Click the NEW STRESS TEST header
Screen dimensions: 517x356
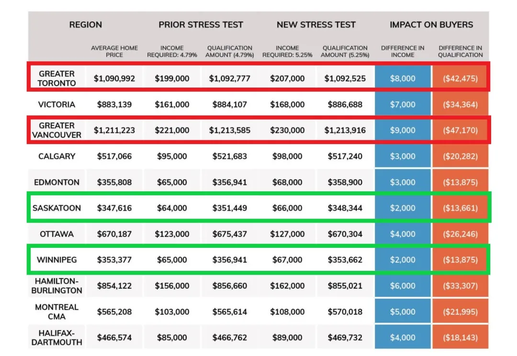click(x=316, y=25)
